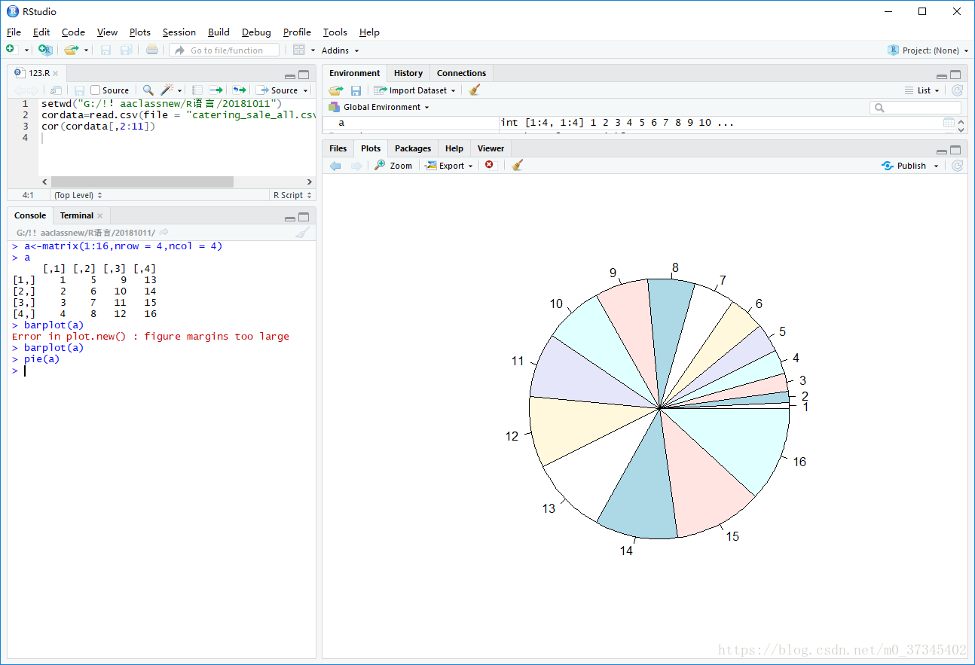
Task: Click the Go to file/function field
Action: pos(225,50)
